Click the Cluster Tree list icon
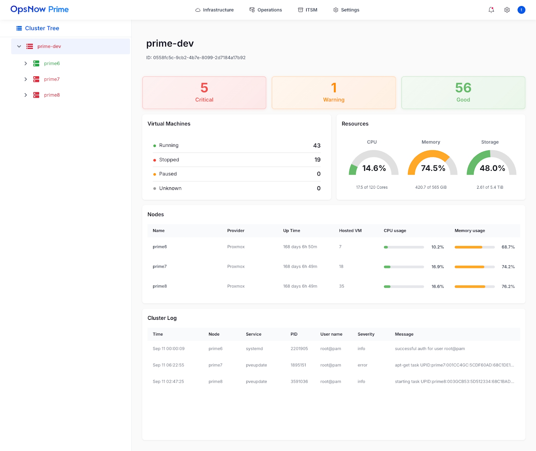Viewport: 536px width, 451px height. [x=19, y=28]
